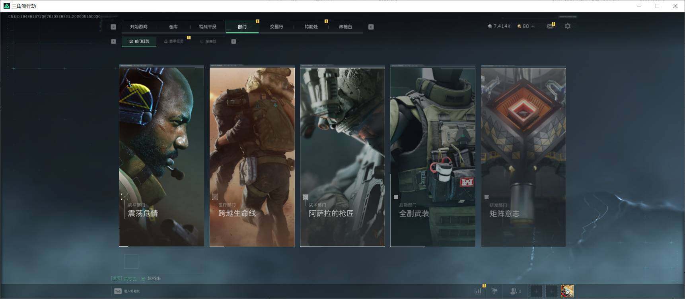The image size is (685, 299).
Task: Open the player avatar in bottom bar
Action: pos(567,291)
